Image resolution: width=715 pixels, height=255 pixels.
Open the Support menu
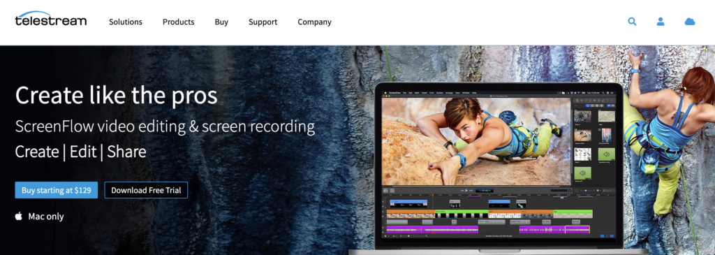(x=263, y=22)
